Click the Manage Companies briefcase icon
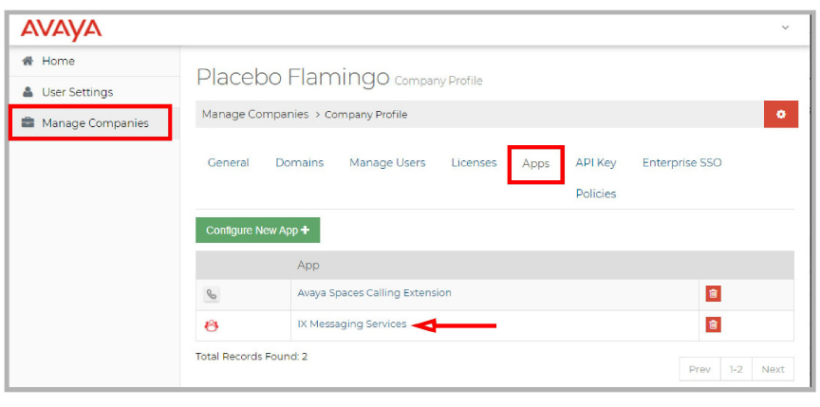 coord(28,122)
